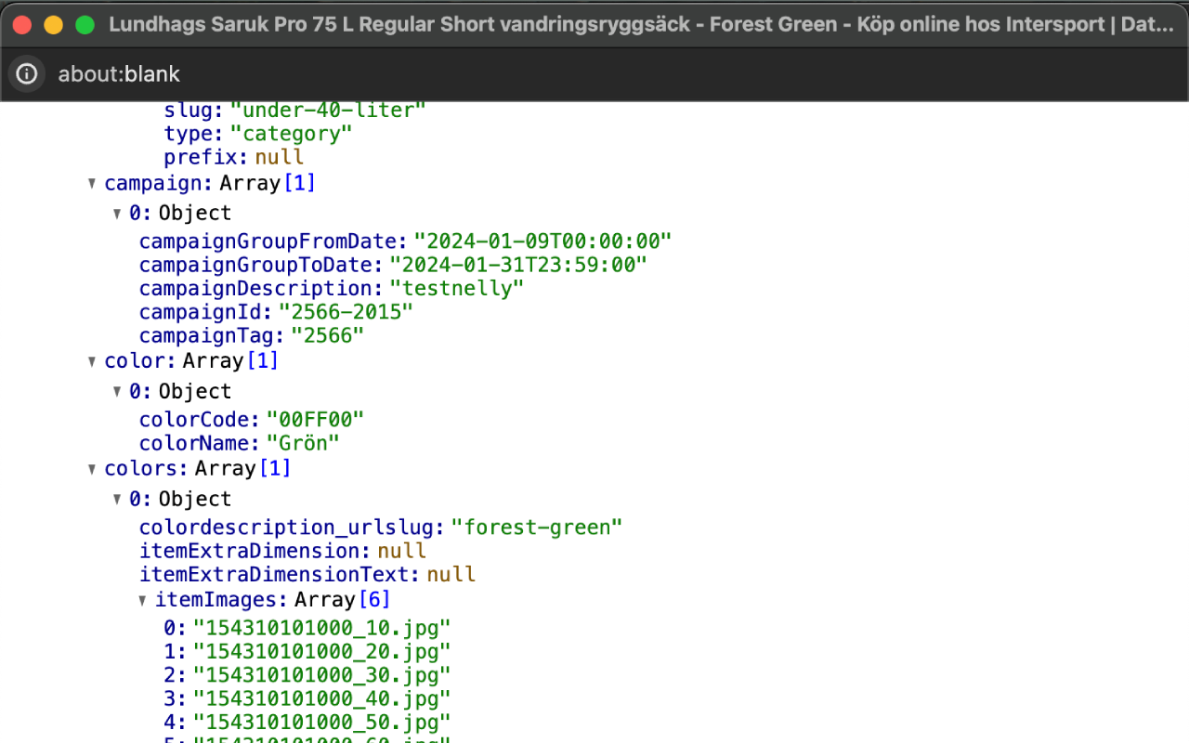This screenshot has width=1189, height=743.
Task: Collapse the 0: Object under campaign
Action: coord(117,212)
